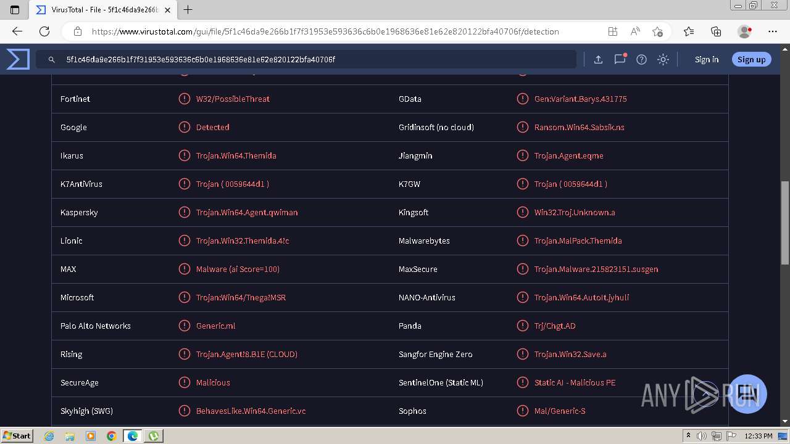Reload the page with Refresh icon
This screenshot has width=790, height=444.
tap(44, 31)
